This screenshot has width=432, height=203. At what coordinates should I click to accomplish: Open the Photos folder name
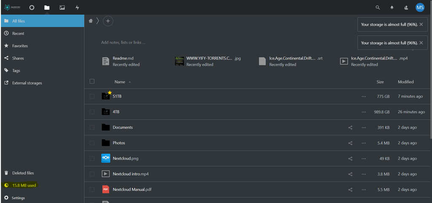pos(119,143)
